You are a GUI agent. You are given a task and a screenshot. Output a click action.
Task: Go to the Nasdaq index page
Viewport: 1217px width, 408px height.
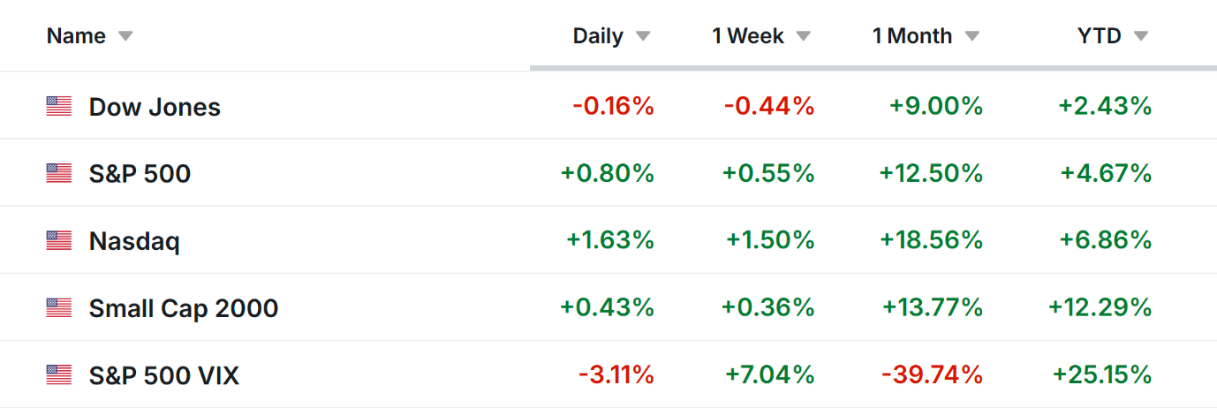(134, 241)
